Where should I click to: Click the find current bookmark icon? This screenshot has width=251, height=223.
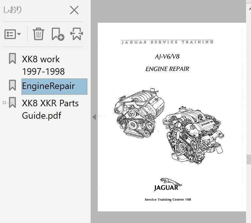click(76, 34)
